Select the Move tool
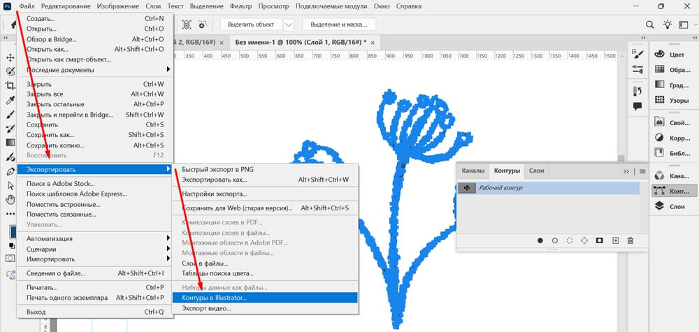Viewport: 699px width, 332px height. pos(10,57)
